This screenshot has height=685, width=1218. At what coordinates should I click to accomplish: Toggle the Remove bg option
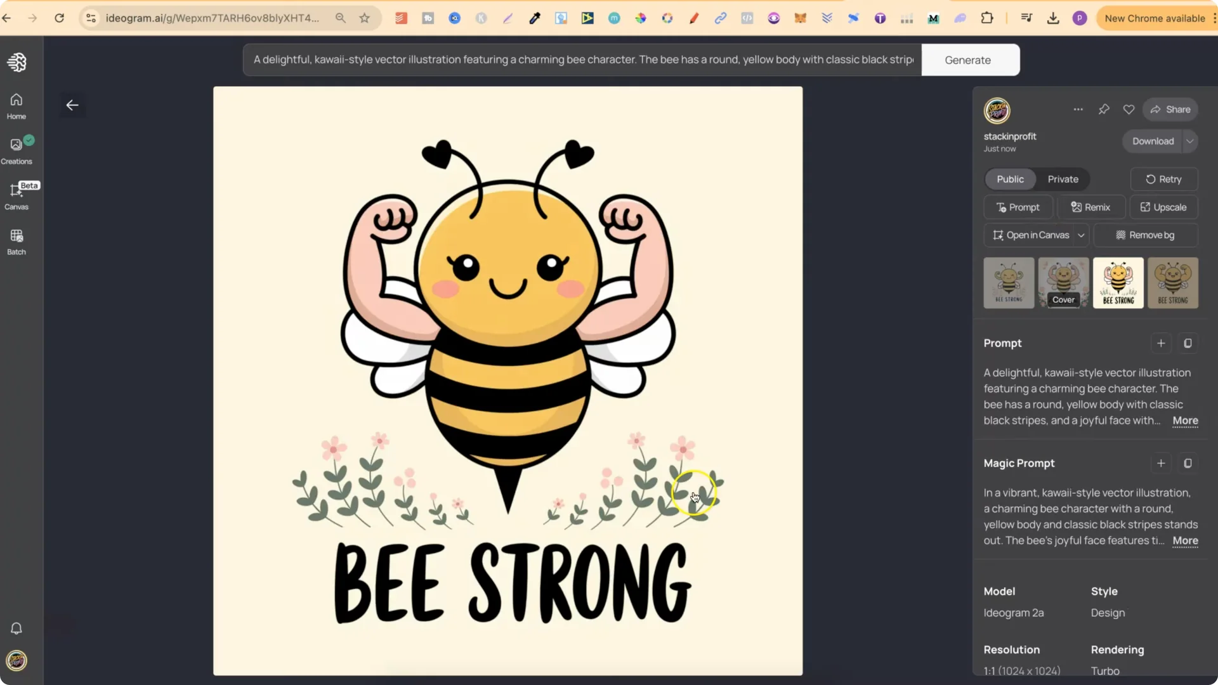pos(1146,235)
